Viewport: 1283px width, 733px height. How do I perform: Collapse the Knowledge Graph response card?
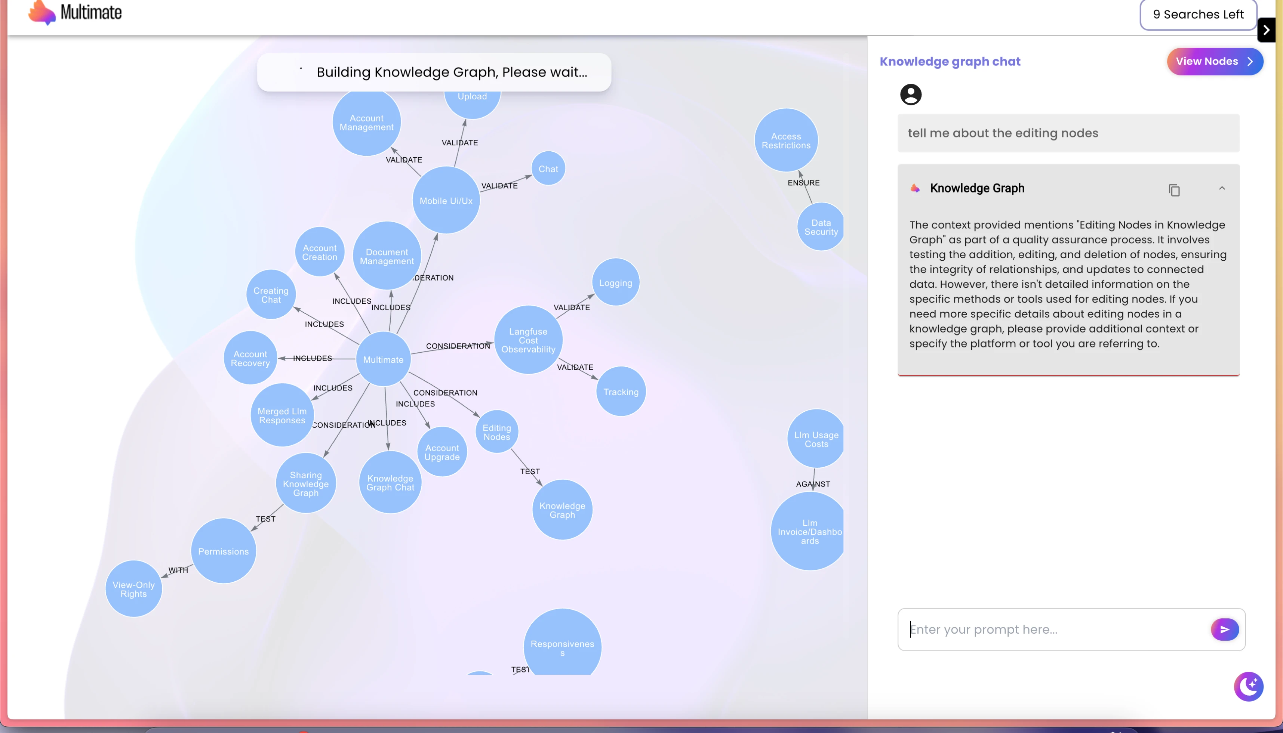1222,188
